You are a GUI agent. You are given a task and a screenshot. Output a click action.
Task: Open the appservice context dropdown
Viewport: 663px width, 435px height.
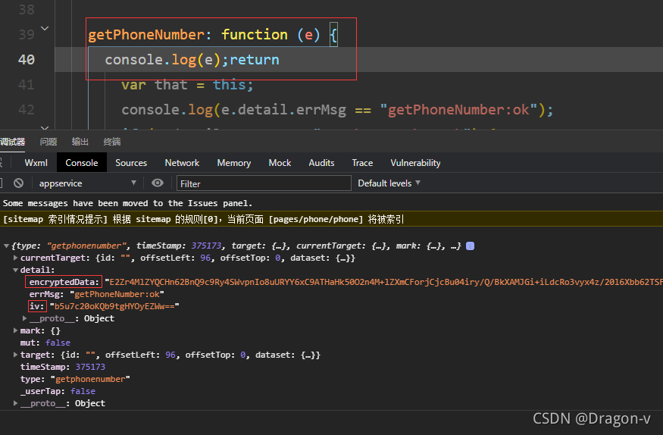[88, 183]
